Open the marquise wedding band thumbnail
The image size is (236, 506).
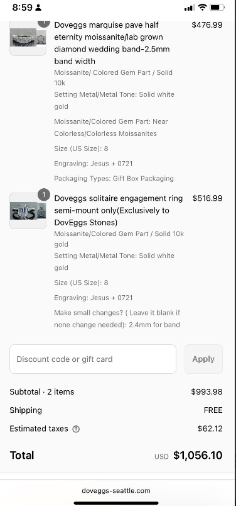[28, 38]
